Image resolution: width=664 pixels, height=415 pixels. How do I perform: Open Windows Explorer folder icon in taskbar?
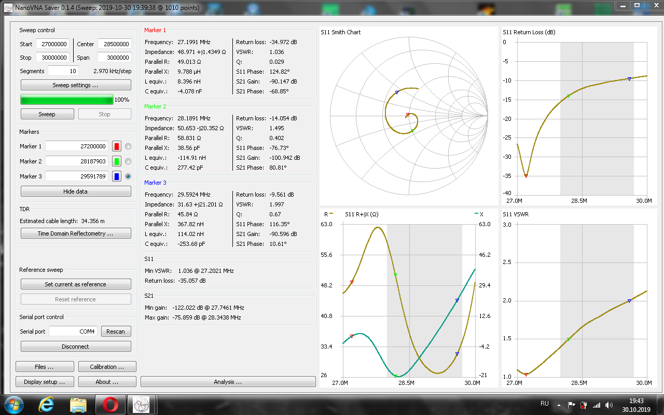(x=78, y=404)
